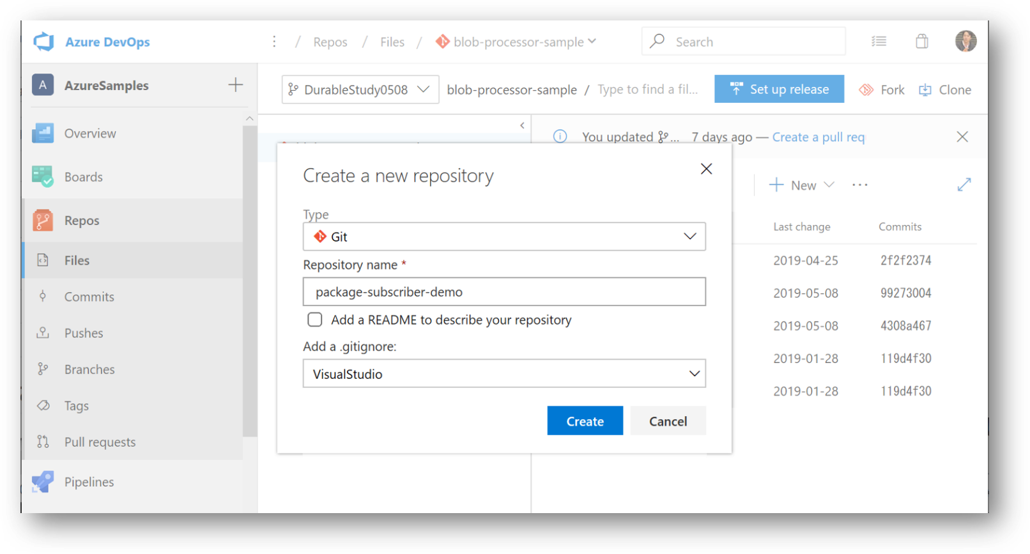Click the Repos sidebar icon

coord(43,220)
